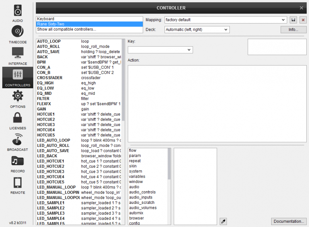The image size is (309, 227).
Task: Open the Timecode settings section
Action: (17, 35)
